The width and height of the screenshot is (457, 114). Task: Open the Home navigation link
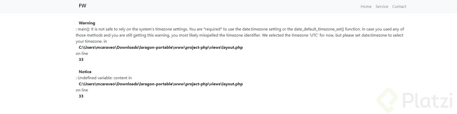[366, 7]
